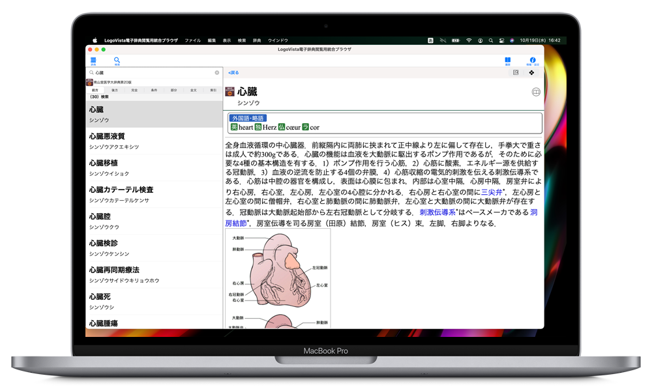
Task: Open the 表示 menu
Action: pos(227,40)
